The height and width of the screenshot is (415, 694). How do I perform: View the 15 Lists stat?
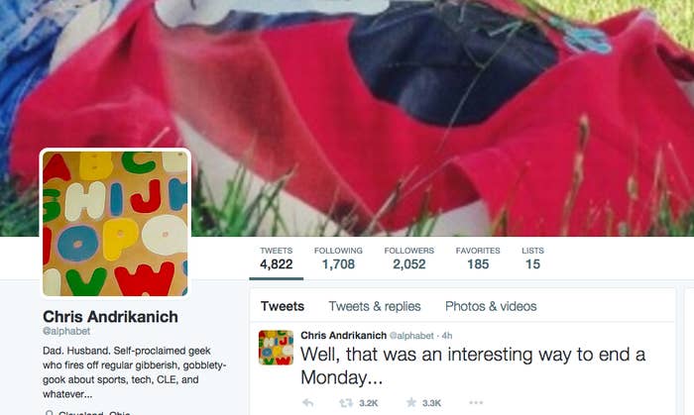(x=532, y=259)
